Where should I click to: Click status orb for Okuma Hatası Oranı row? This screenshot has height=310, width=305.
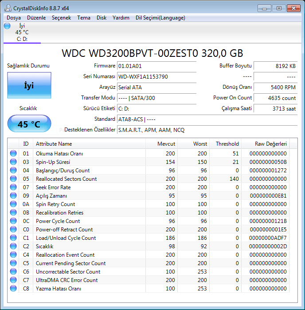point(13,153)
